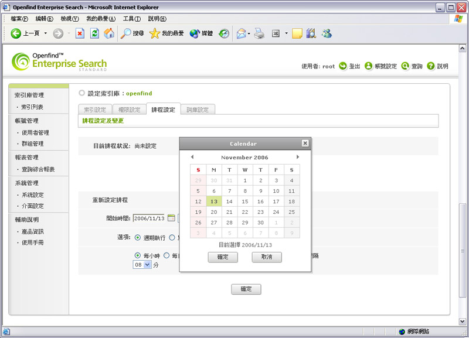Screen dimensions: 469x338
Task: Open the Media (媒體) toolbar button
Action: 201,33
